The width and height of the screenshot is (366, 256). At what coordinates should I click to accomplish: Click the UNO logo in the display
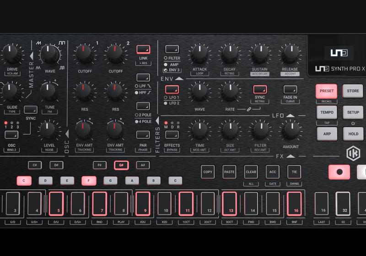[x=339, y=53]
